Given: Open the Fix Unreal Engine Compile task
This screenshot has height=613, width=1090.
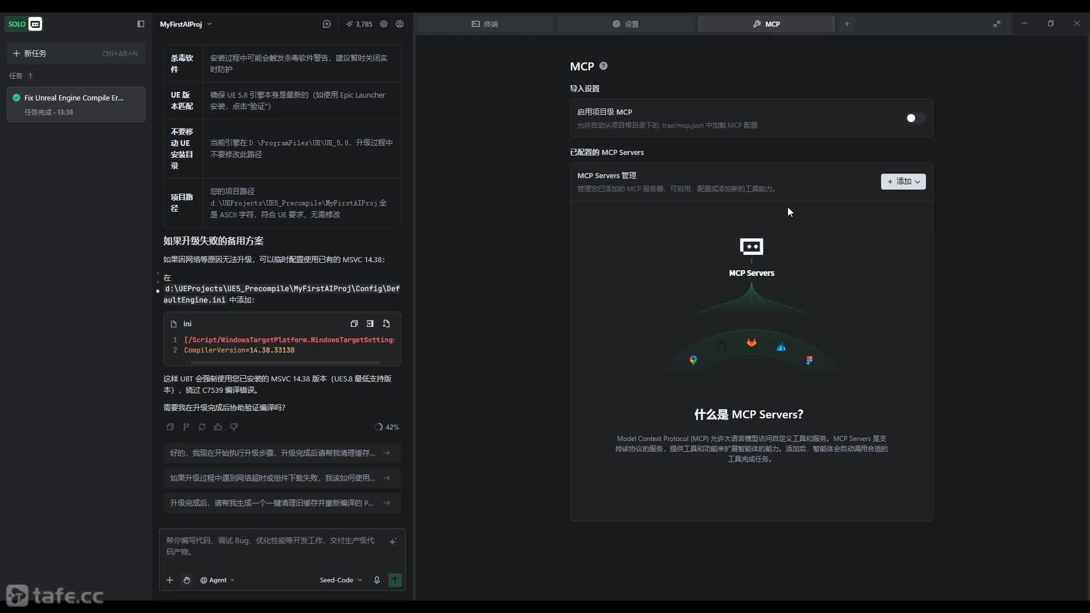Looking at the screenshot, I should pyautogui.click(x=76, y=104).
